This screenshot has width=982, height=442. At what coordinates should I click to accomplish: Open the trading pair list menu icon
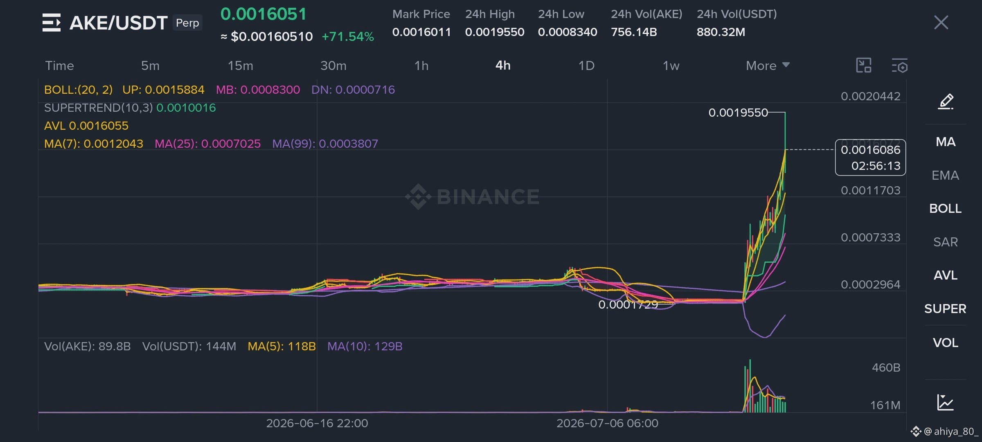coord(52,23)
